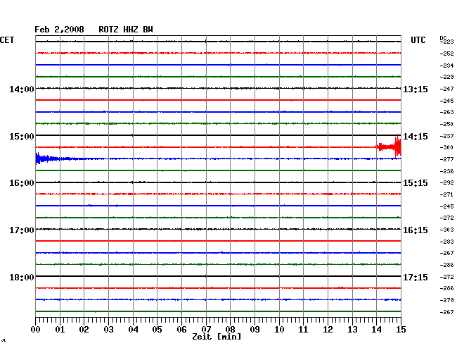The height and width of the screenshot is (348, 457).
Task: Click the DC offset value '-279'
Action: pyautogui.click(x=446, y=300)
